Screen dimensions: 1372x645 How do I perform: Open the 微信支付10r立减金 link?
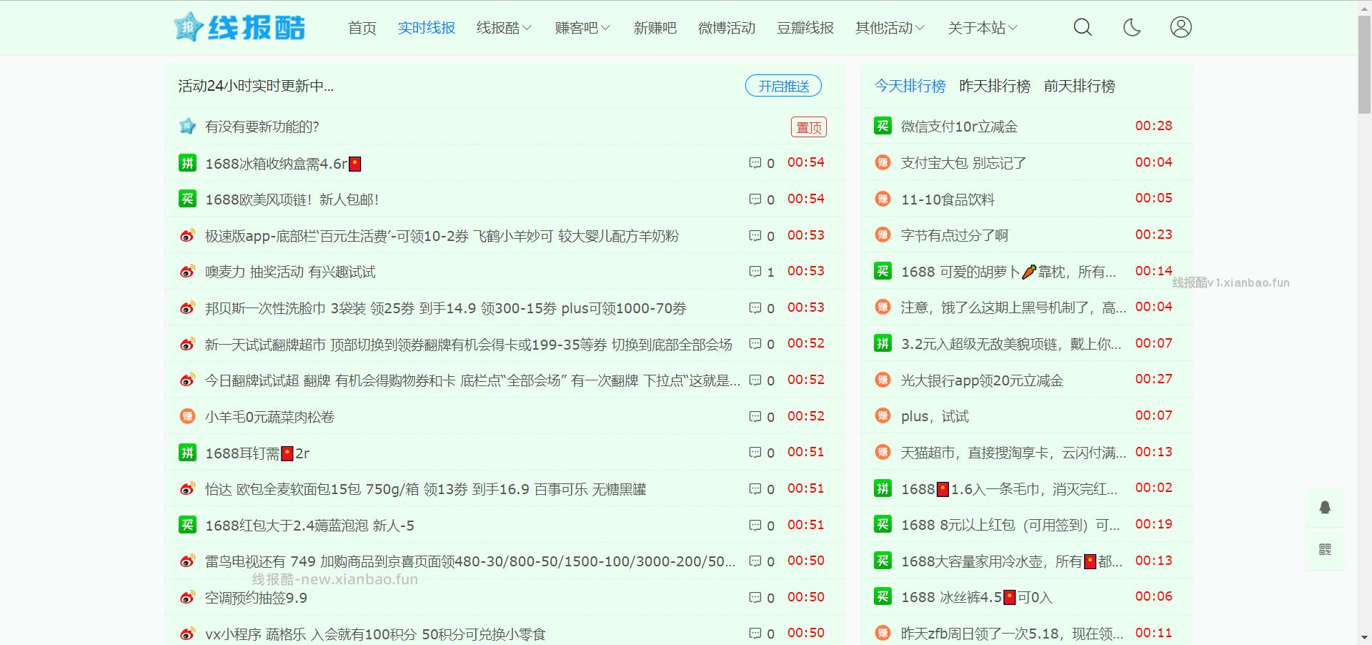point(959,126)
